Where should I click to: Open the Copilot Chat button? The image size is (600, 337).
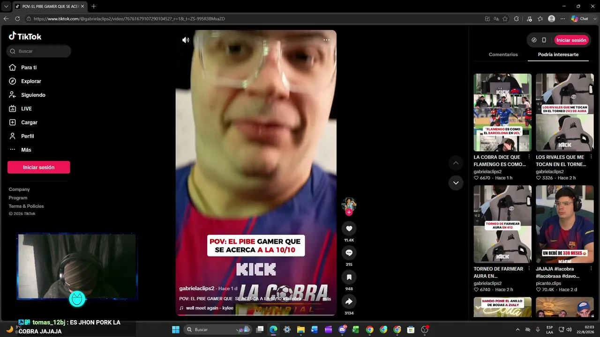580,19
